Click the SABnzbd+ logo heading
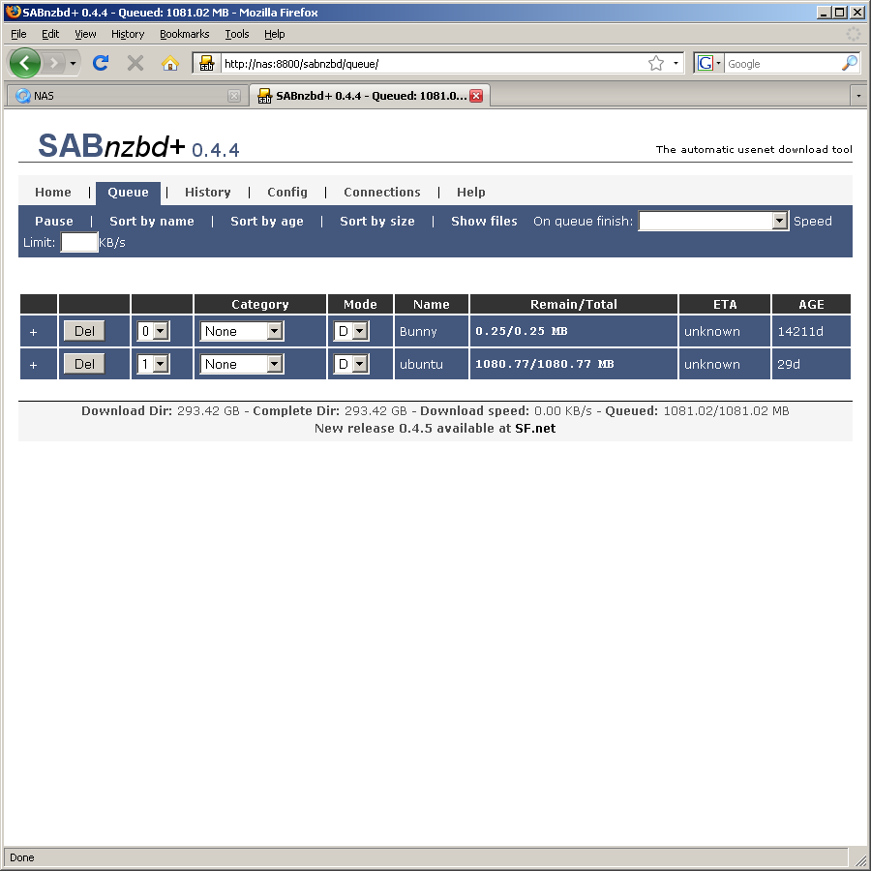Viewport: 871px width, 871px height. point(138,145)
